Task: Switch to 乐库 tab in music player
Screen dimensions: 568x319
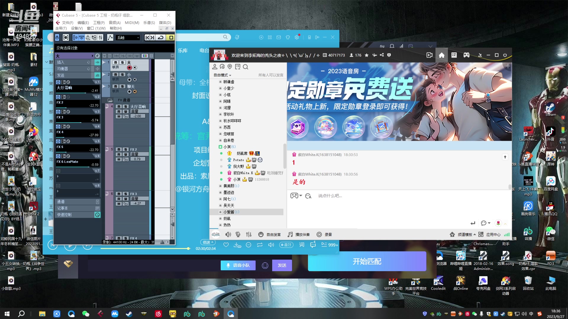Action: coord(183,51)
